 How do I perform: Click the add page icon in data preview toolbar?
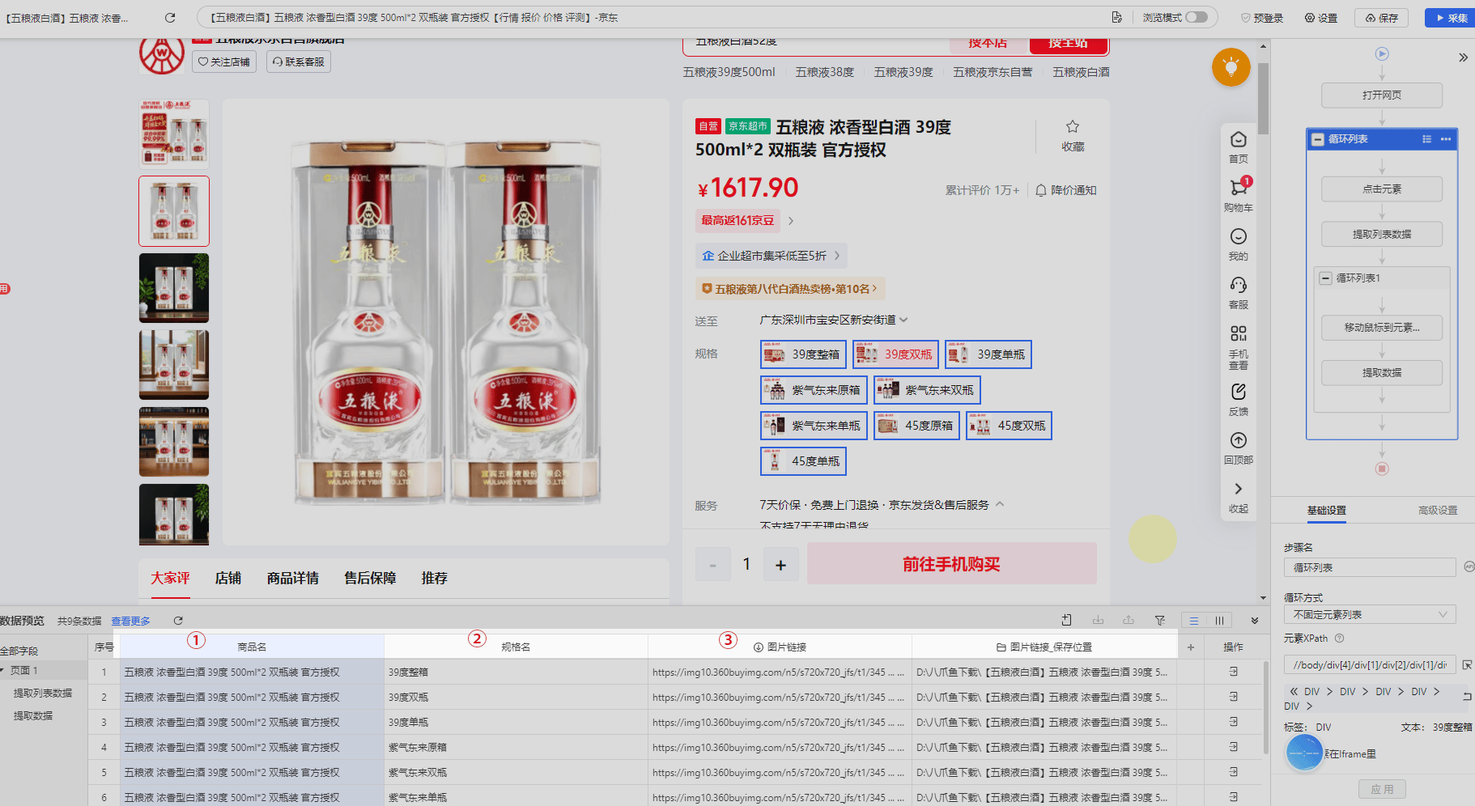pos(1066,620)
